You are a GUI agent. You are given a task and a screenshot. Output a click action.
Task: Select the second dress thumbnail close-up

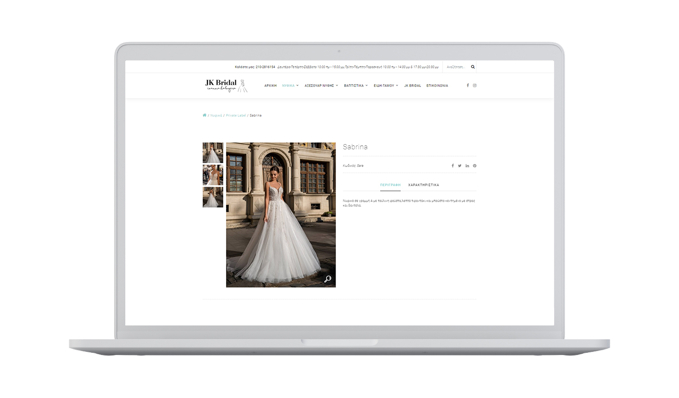213,175
